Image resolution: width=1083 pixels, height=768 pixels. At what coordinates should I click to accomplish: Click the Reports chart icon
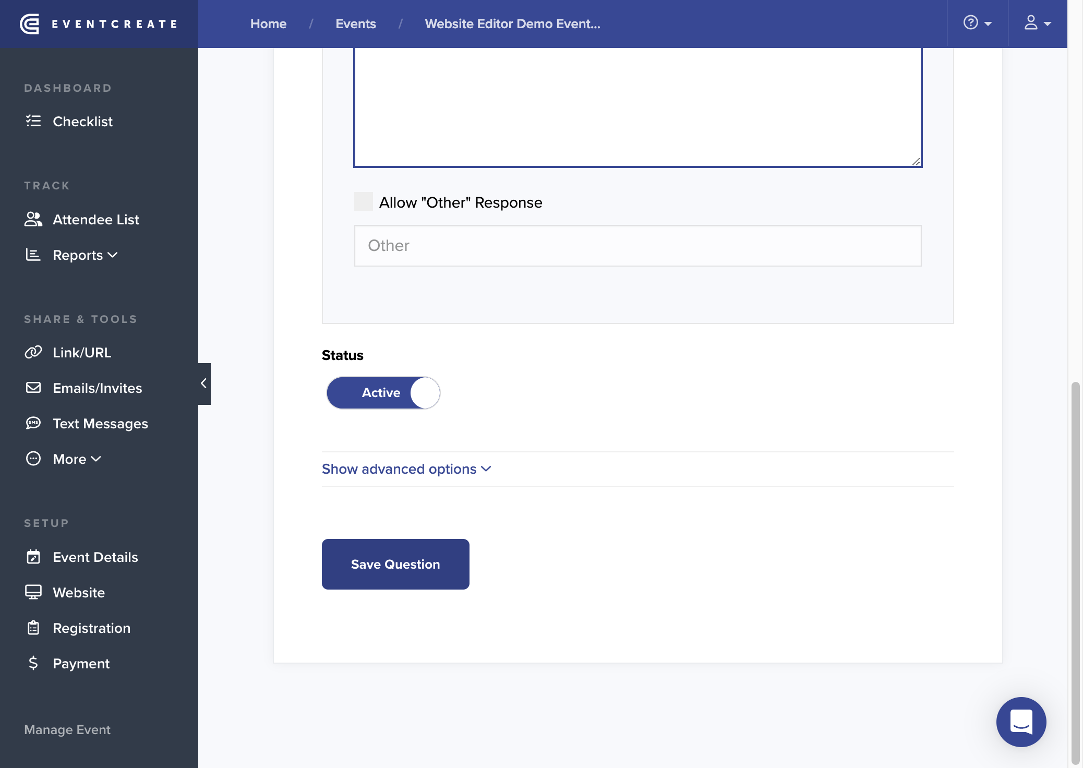pos(33,255)
